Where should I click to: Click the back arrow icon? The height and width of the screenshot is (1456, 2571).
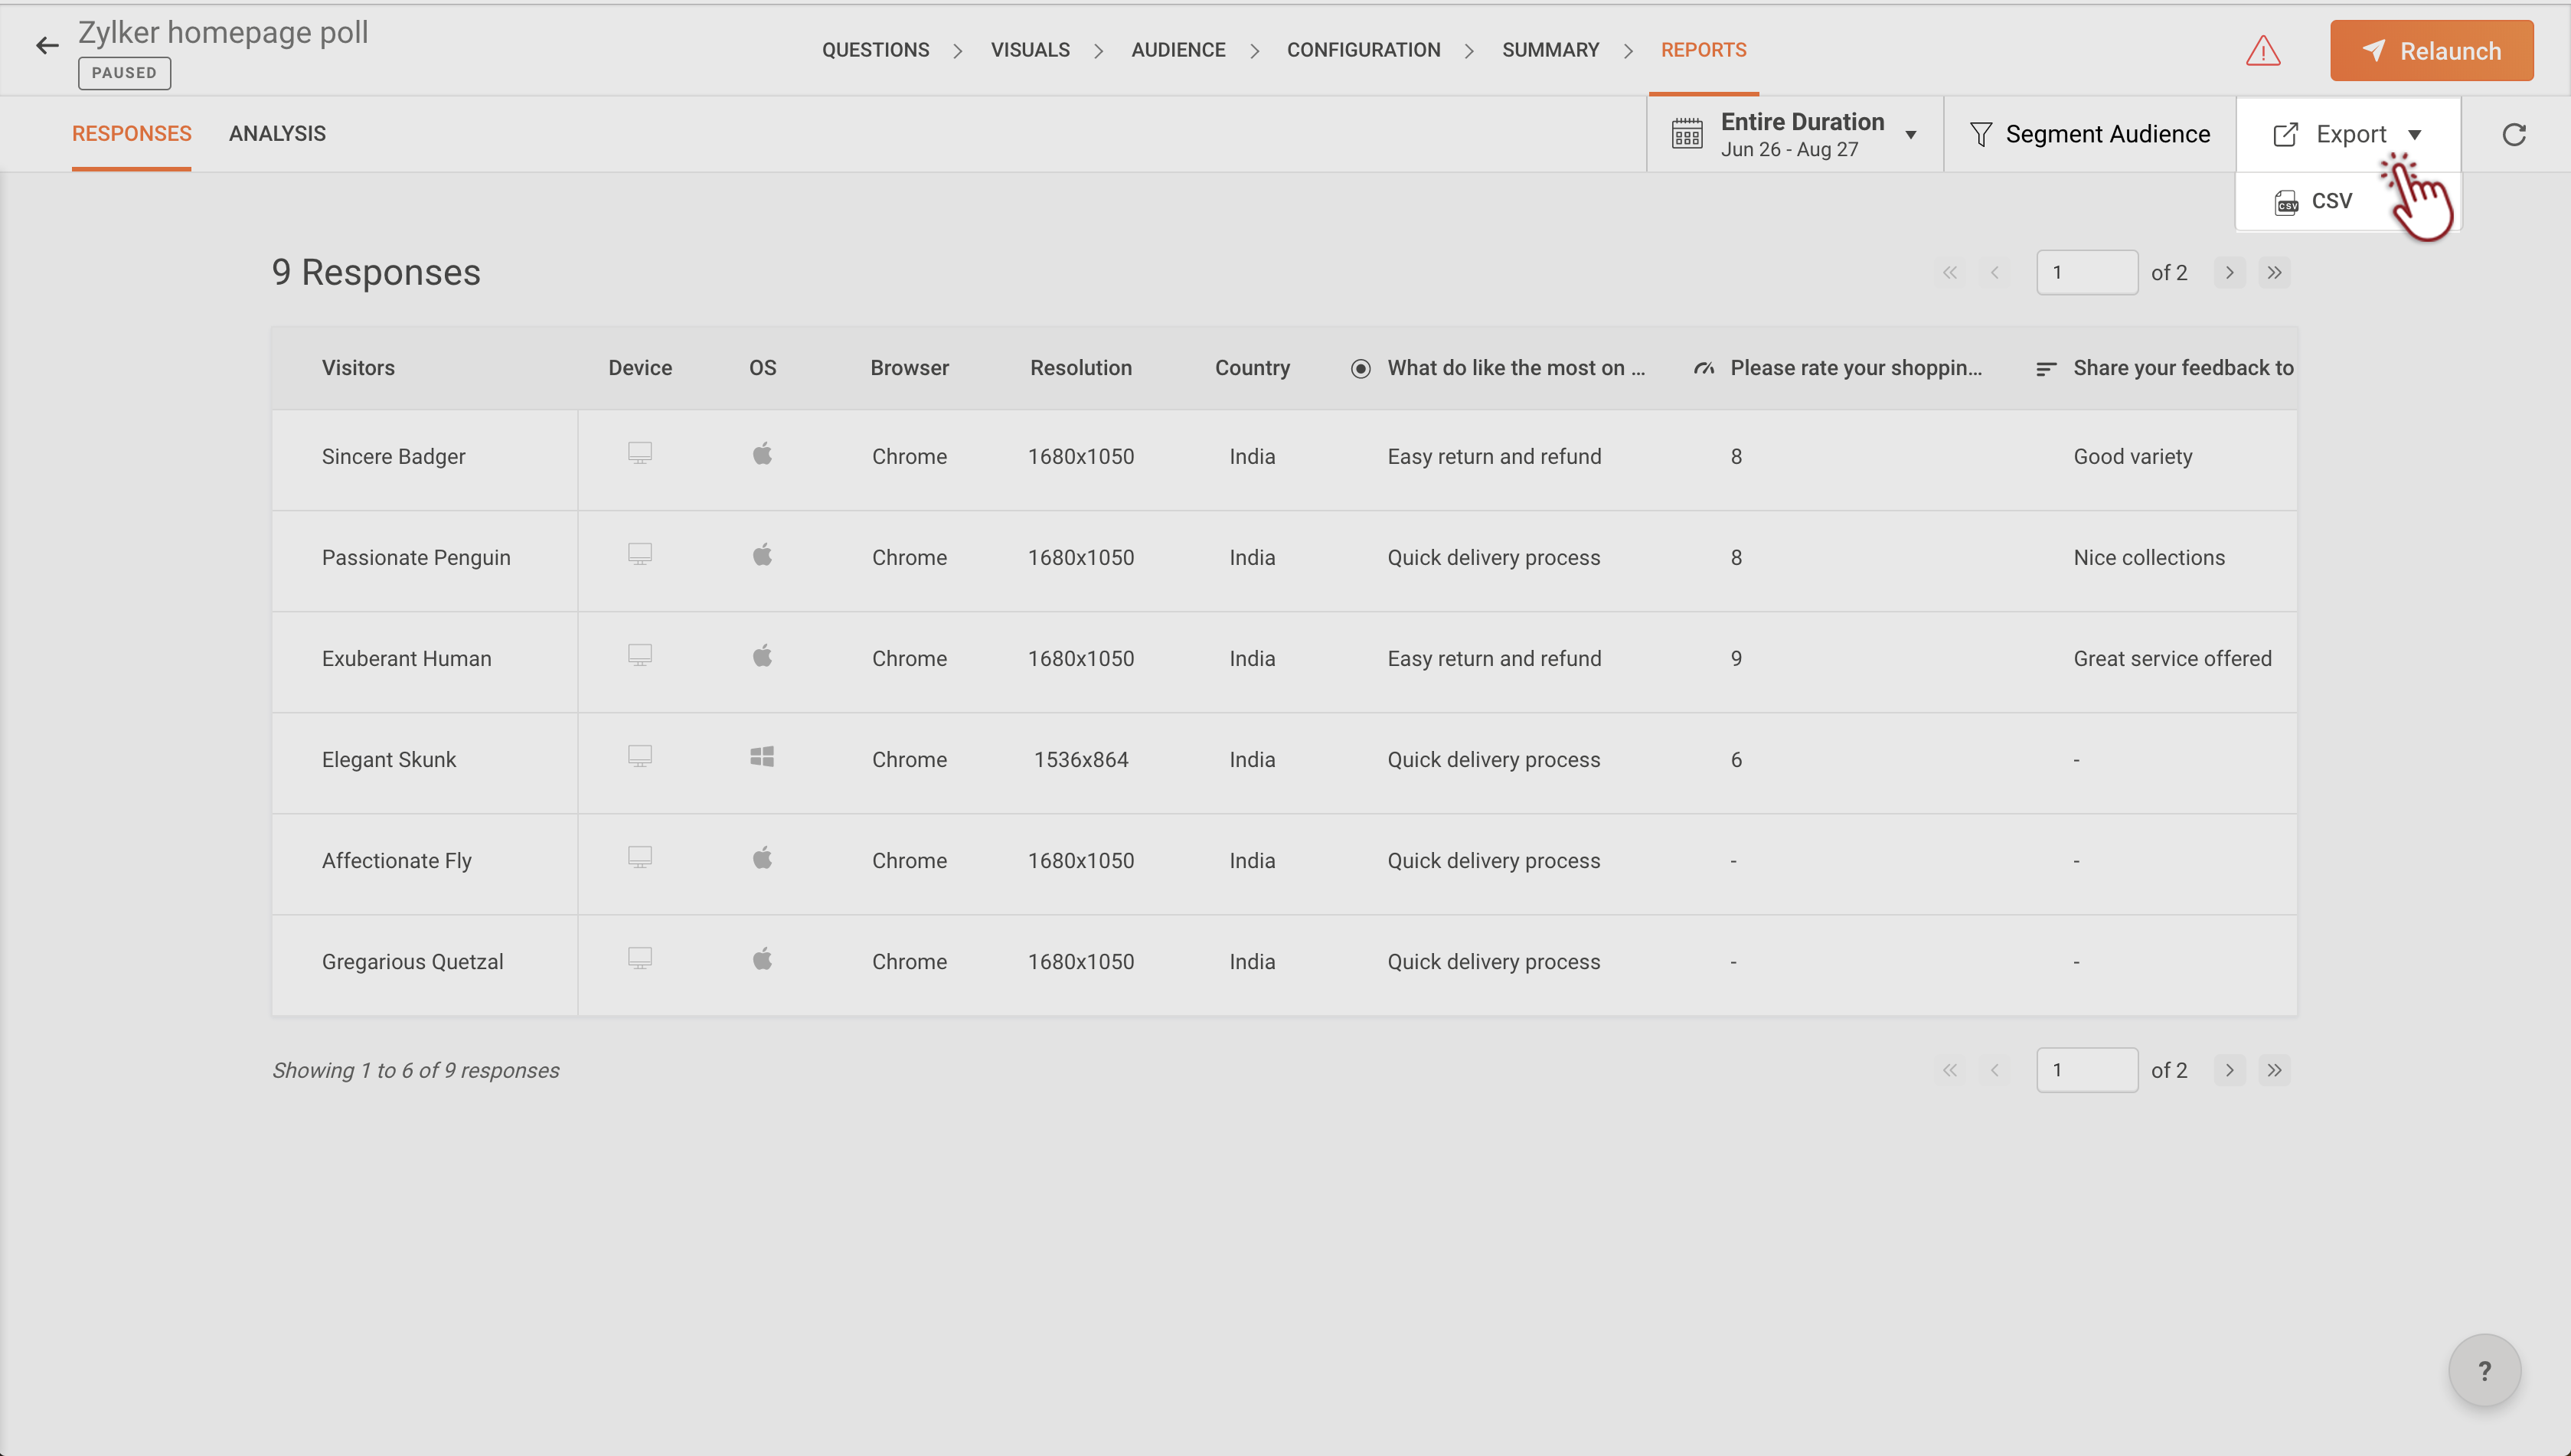pyautogui.click(x=46, y=46)
